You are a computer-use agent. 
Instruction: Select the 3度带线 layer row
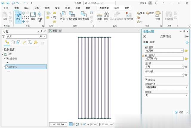(x=26, y=67)
